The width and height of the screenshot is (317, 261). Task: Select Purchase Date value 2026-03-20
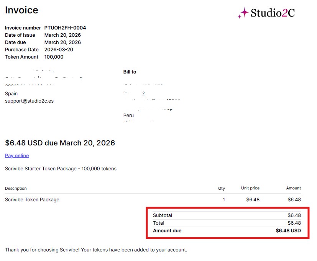coord(59,50)
